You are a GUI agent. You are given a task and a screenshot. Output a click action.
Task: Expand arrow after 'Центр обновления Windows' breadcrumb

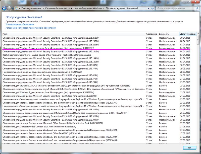[104, 8]
